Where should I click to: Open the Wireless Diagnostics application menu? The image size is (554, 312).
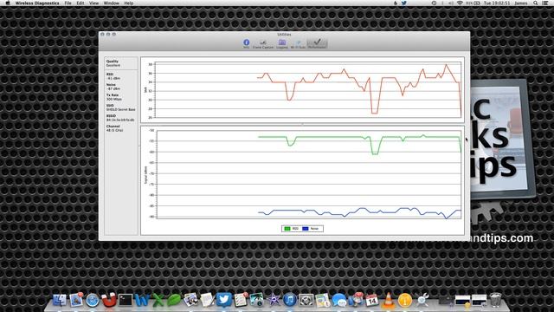(x=37, y=3)
